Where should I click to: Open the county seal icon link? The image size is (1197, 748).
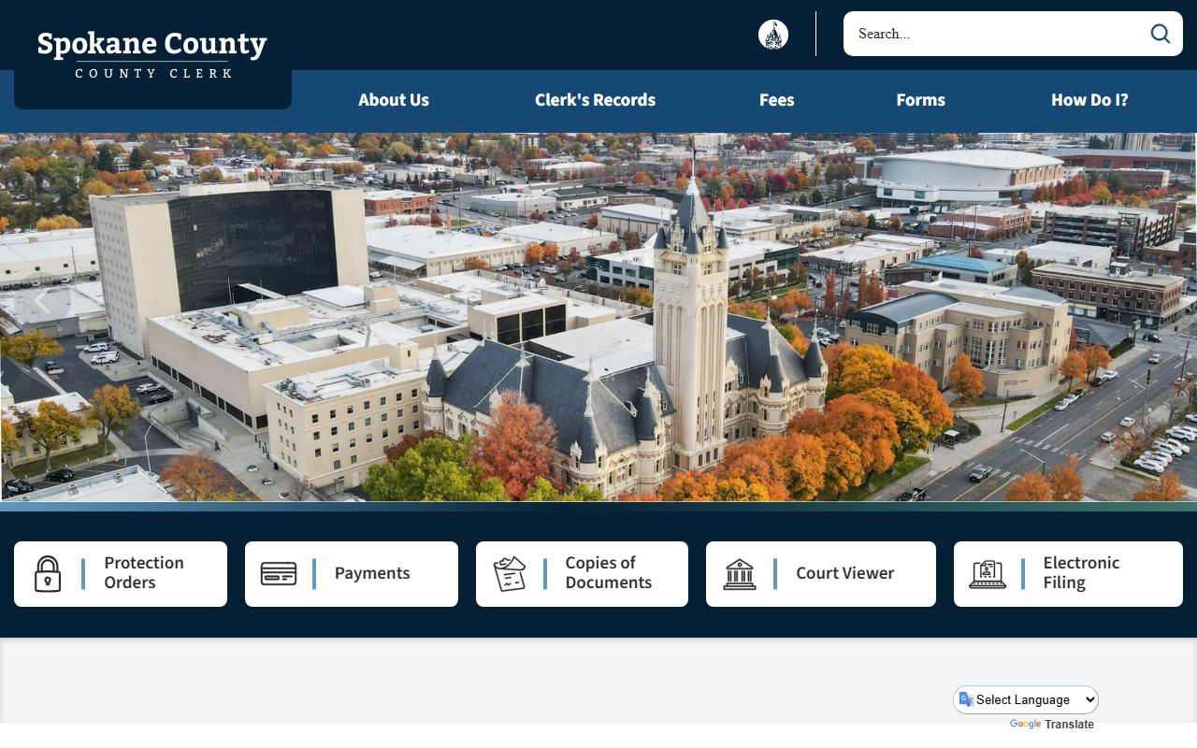[x=773, y=35]
